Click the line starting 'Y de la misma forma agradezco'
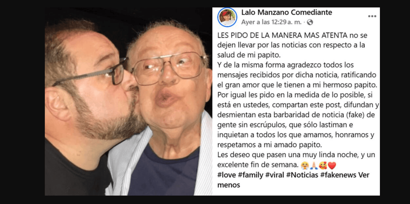 [x=285, y=65]
